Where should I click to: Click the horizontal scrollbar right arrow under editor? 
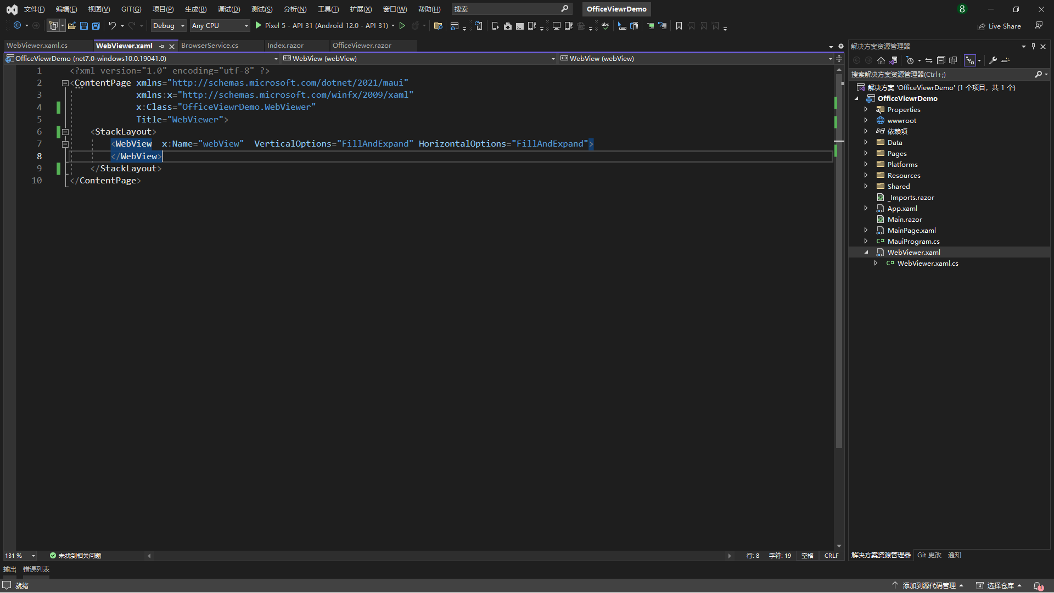click(x=730, y=556)
